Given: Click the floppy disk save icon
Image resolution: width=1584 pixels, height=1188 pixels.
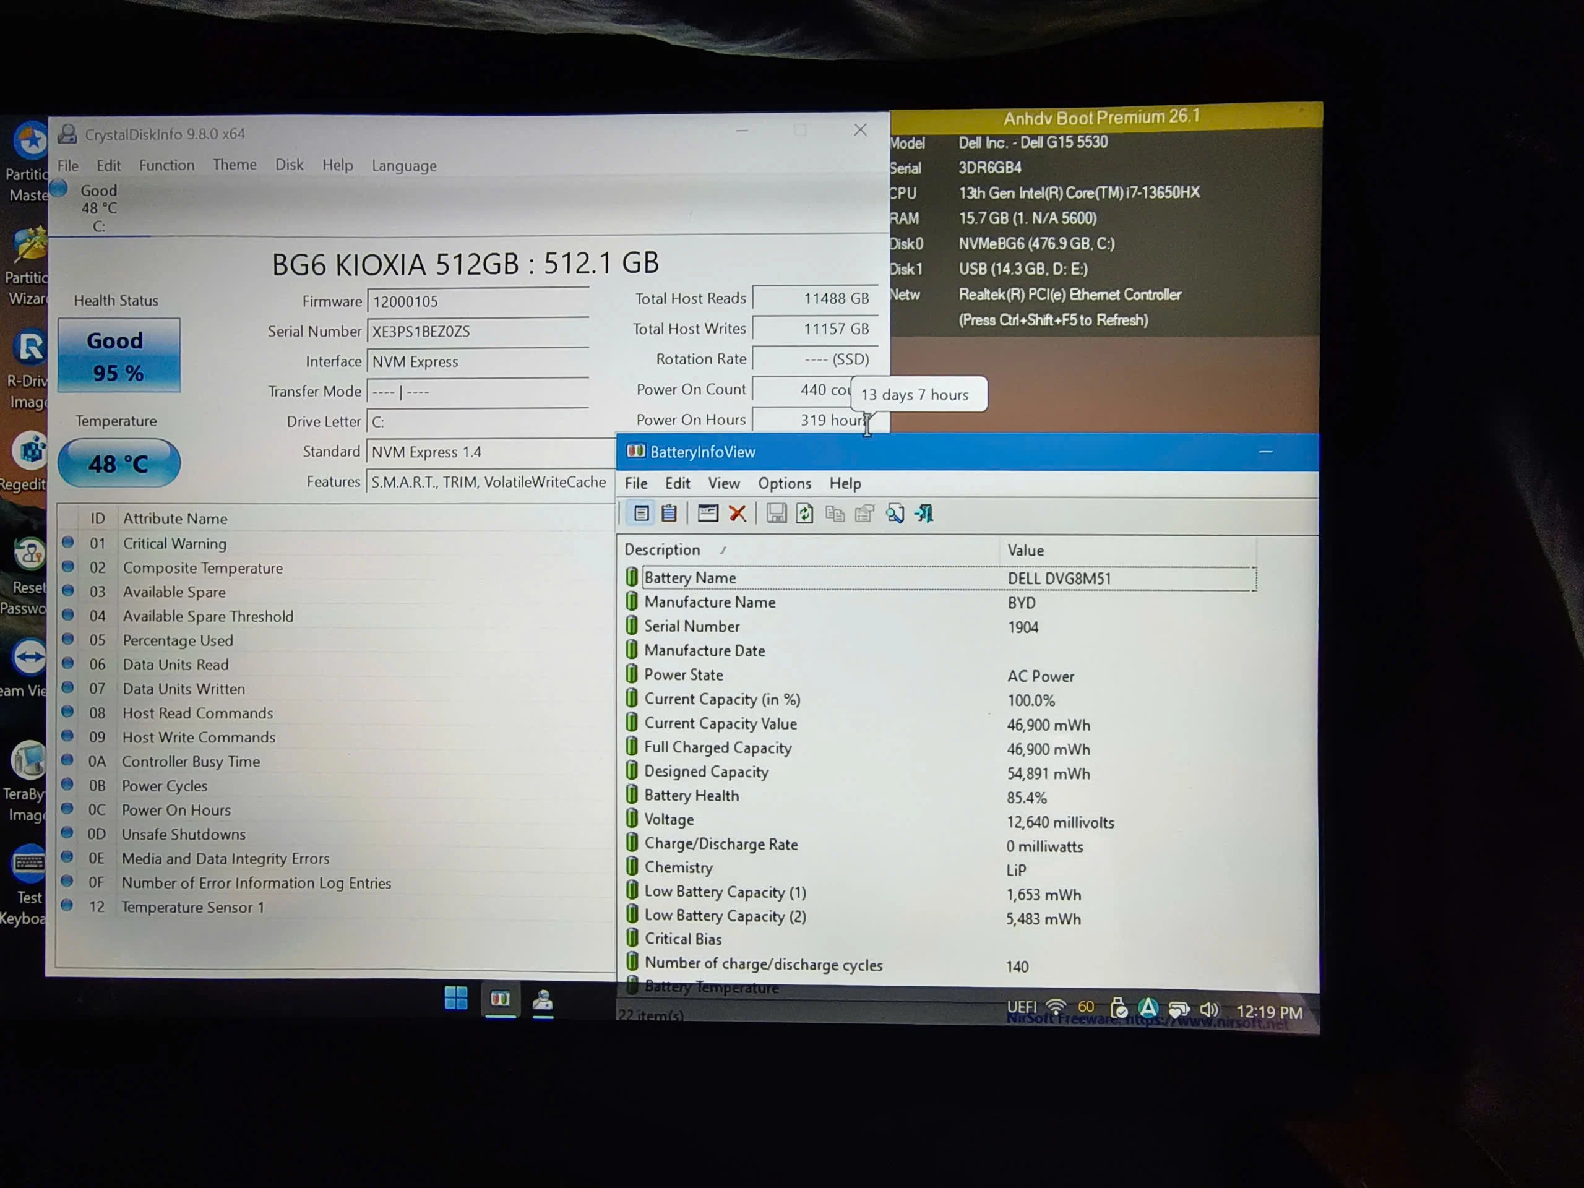Looking at the screenshot, I should point(777,513).
